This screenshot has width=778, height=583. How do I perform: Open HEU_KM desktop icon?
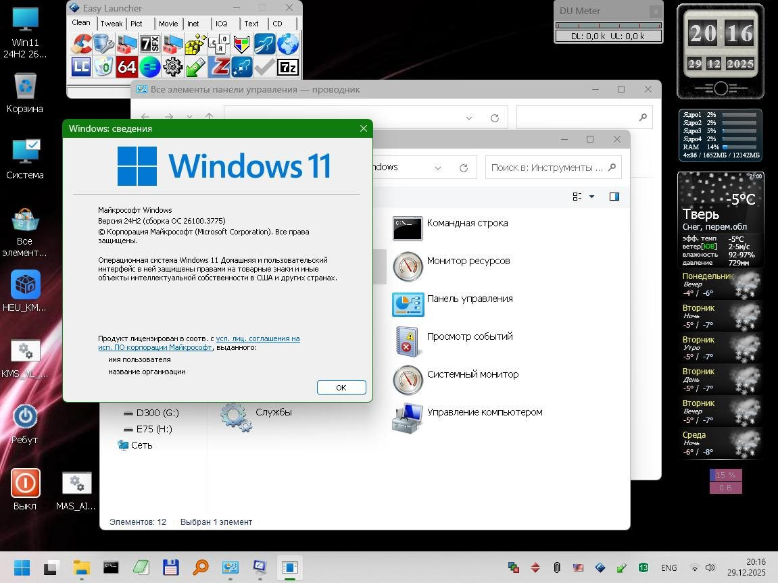(x=25, y=291)
